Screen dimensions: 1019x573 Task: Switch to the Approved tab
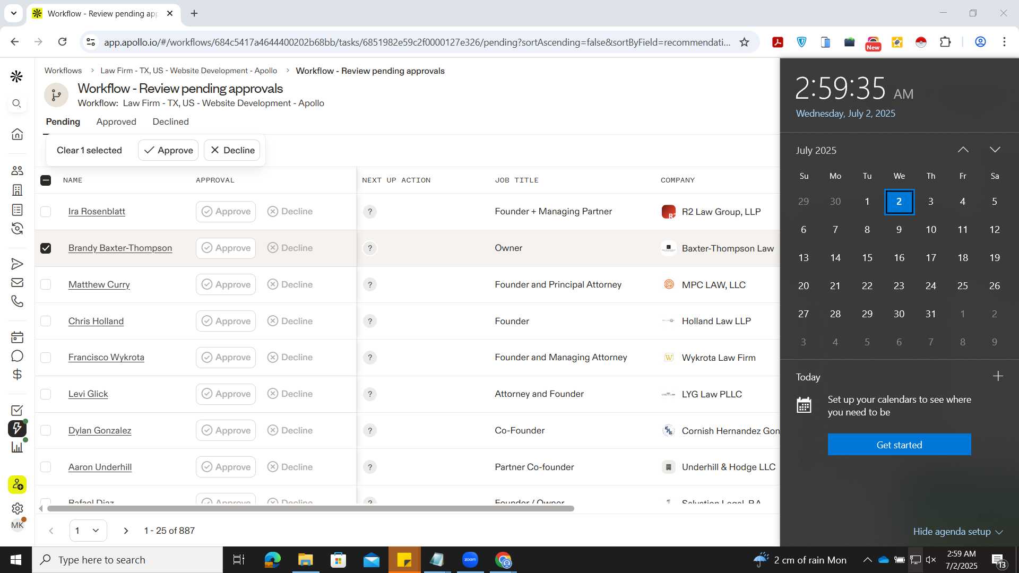click(x=116, y=121)
